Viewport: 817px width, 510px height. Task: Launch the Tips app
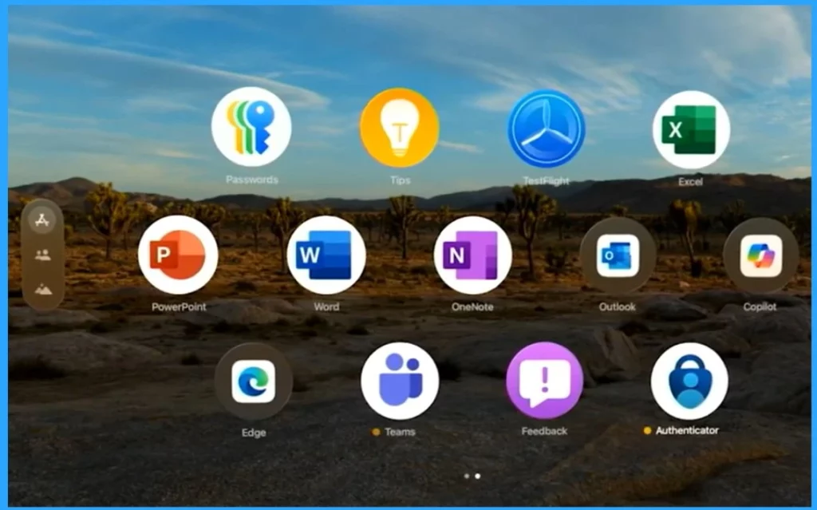click(400, 128)
